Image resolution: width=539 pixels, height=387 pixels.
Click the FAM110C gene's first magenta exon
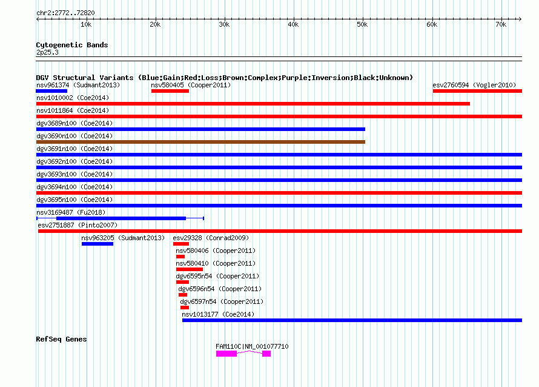pyautogui.click(x=227, y=354)
